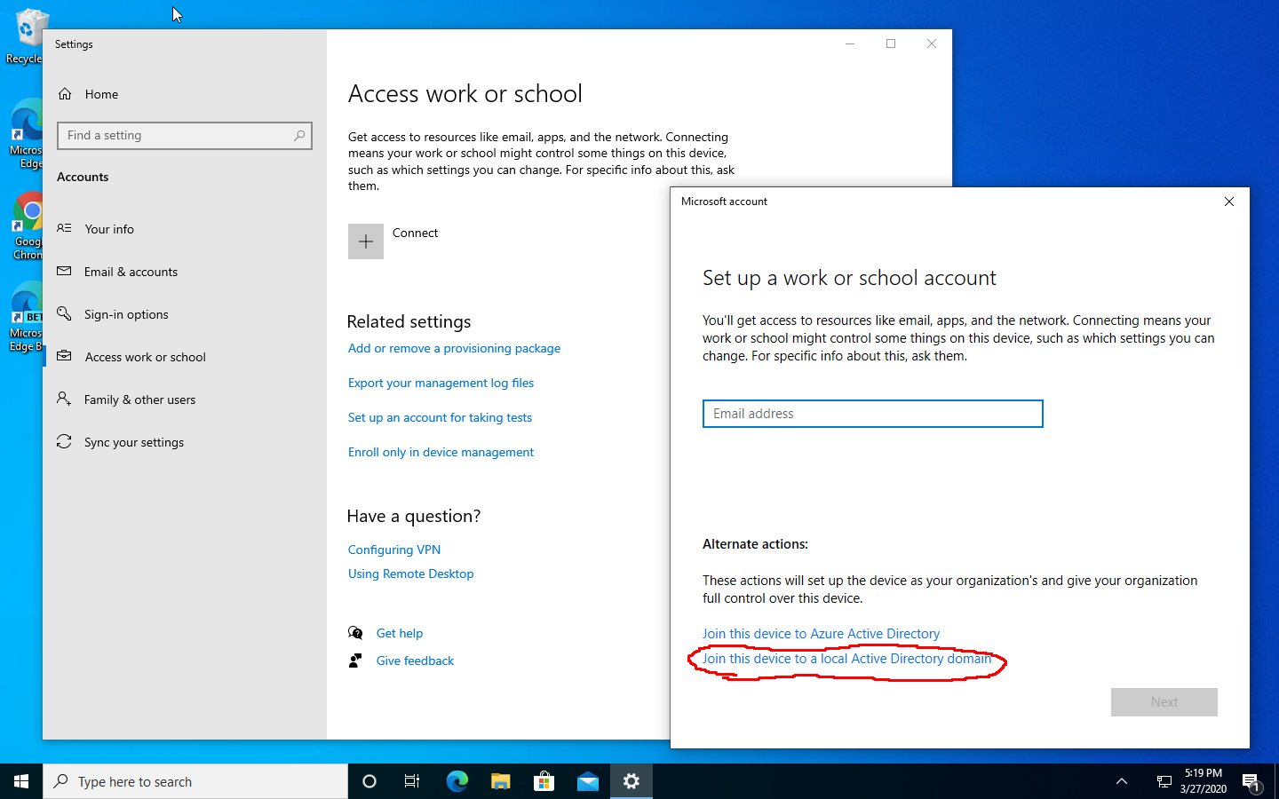The width and height of the screenshot is (1279, 799).
Task: Click Join this device to Azure Active Directory
Action: point(821,634)
